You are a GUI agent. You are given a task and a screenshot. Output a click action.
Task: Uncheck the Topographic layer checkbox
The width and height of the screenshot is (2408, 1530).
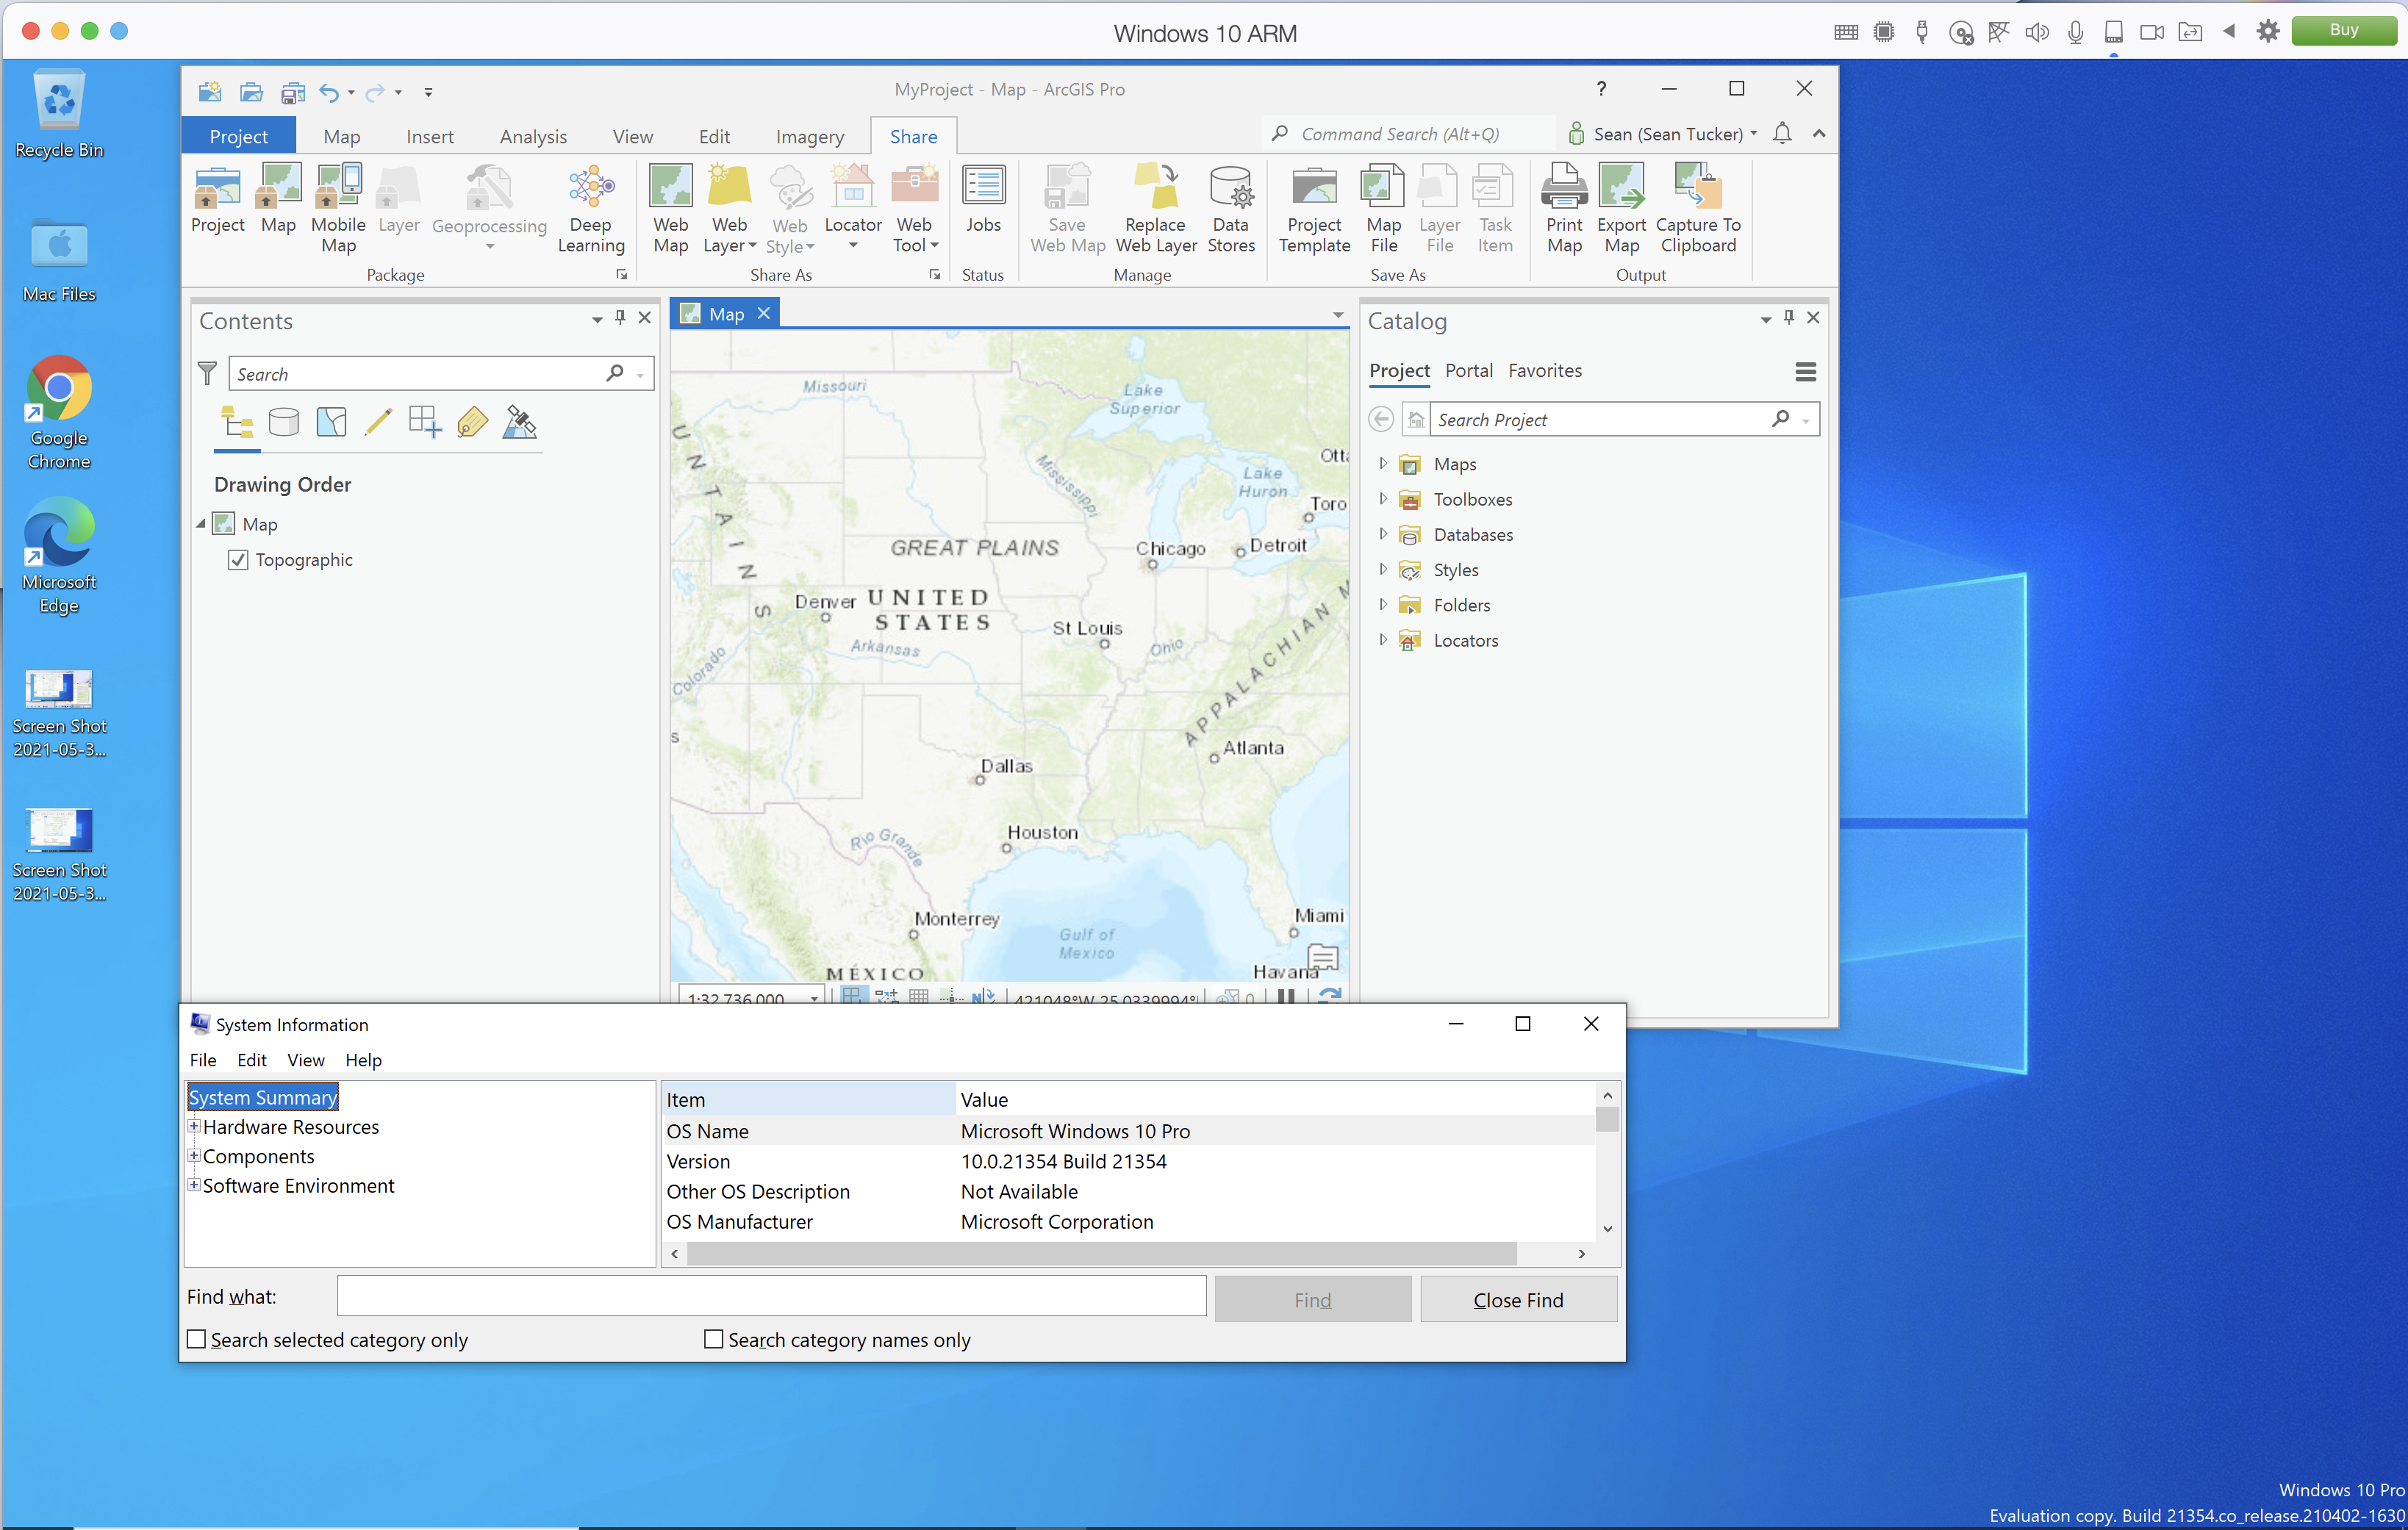(238, 560)
